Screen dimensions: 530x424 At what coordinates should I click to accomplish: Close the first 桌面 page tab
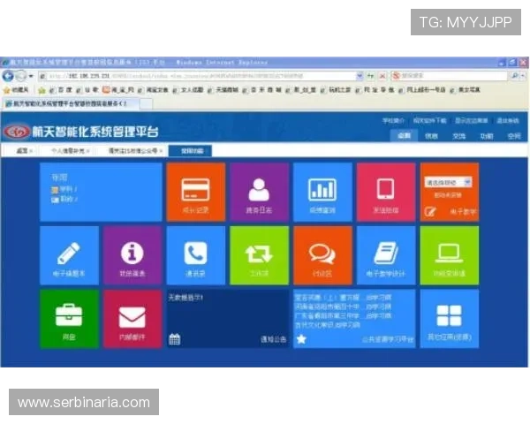(x=31, y=151)
